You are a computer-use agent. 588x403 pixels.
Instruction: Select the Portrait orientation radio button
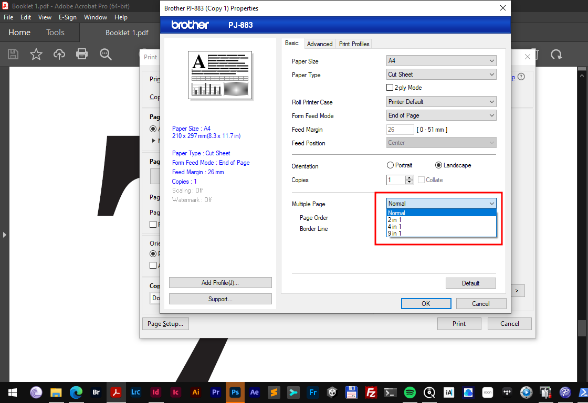[x=390, y=165]
